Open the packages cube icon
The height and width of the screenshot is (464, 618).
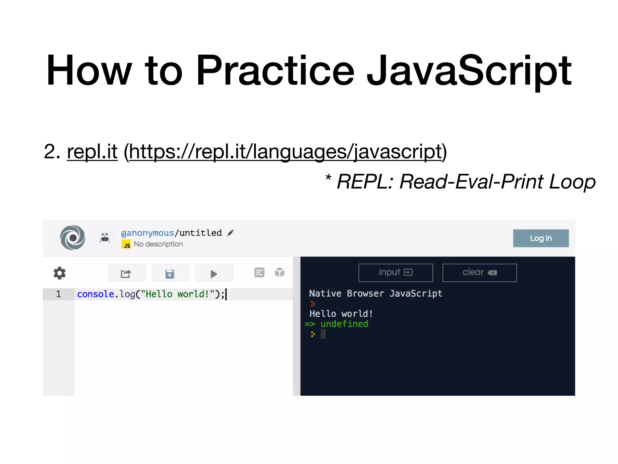pyautogui.click(x=280, y=272)
